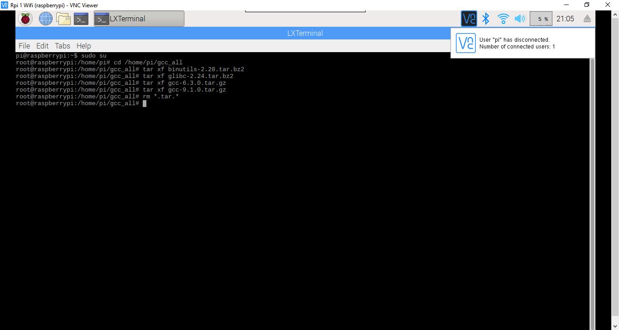Click the CPU usage monitor showing 5%

click(x=541, y=19)
